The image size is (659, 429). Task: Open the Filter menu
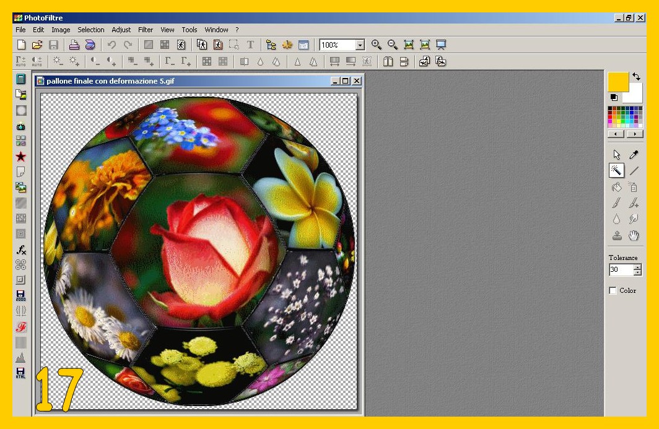click(146, 30)
